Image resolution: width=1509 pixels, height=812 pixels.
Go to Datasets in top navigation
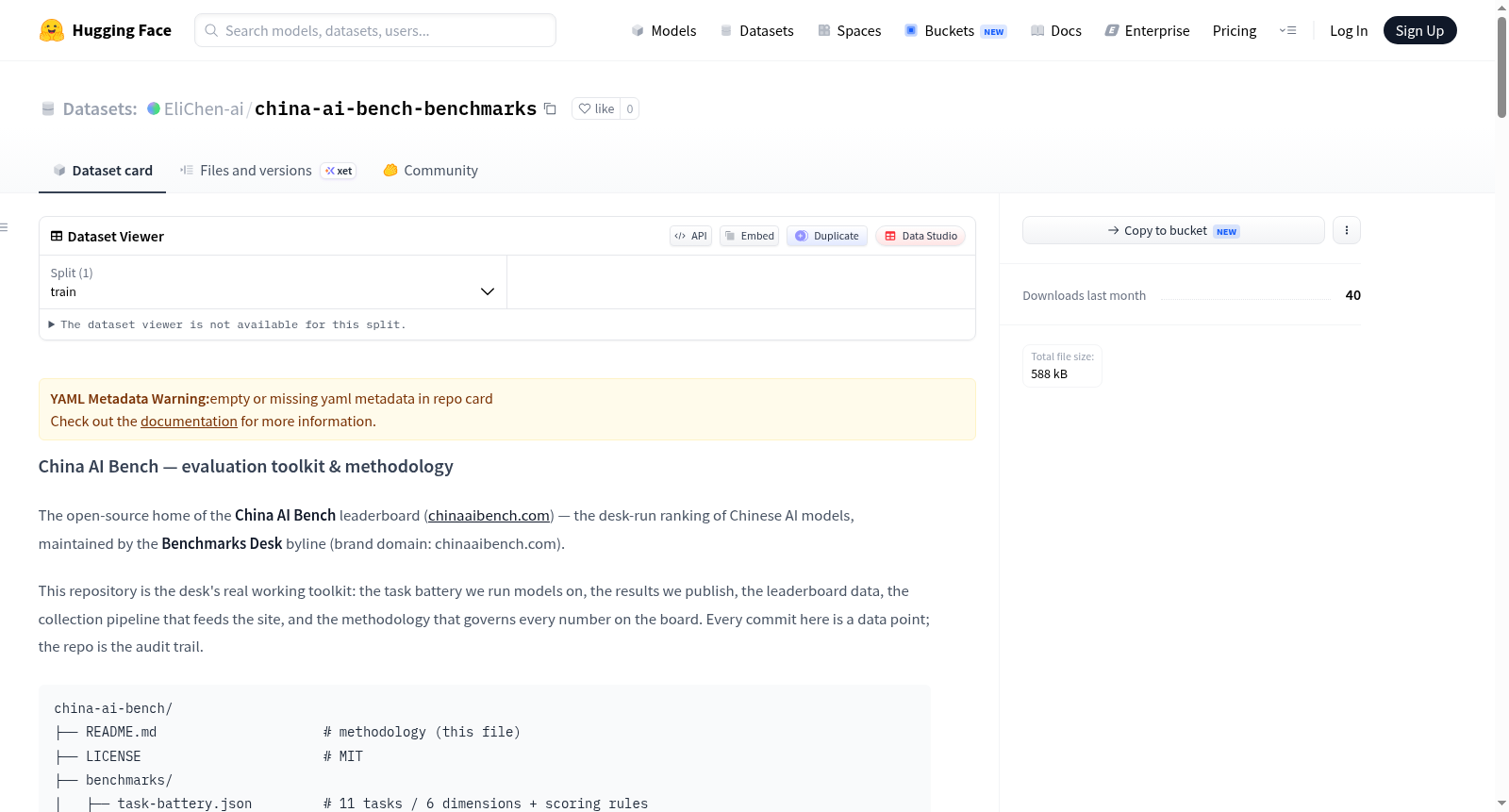(x=757, y=30)
